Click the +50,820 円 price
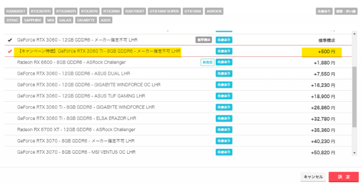The image size is (362, 185). pos(323,152)
